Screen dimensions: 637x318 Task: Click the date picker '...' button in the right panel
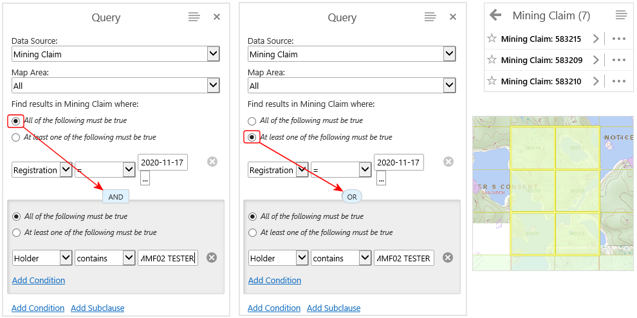pos(380,180)
